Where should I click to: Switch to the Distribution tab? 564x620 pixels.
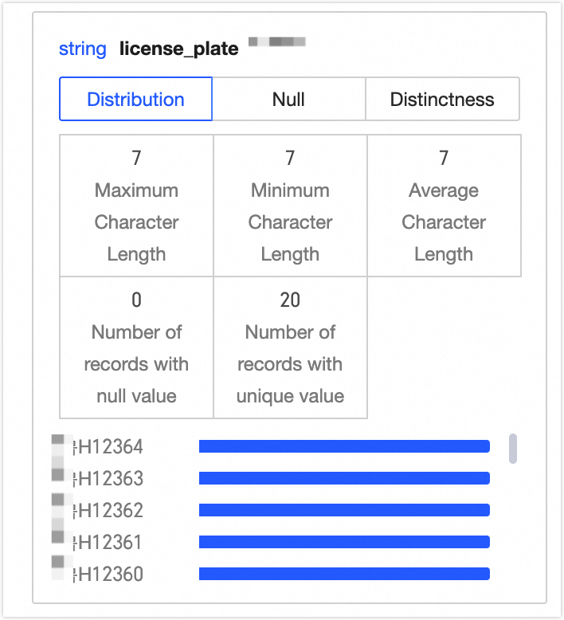(x=135, y=100)
